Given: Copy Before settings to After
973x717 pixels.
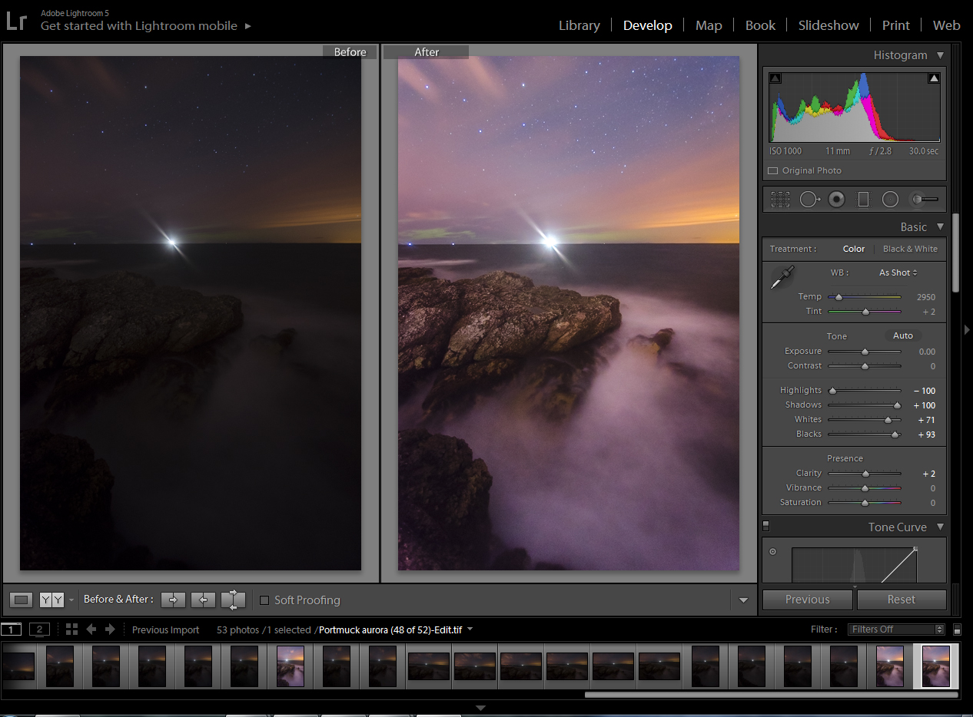Looking at the screenshot, I should click(173, 600).
